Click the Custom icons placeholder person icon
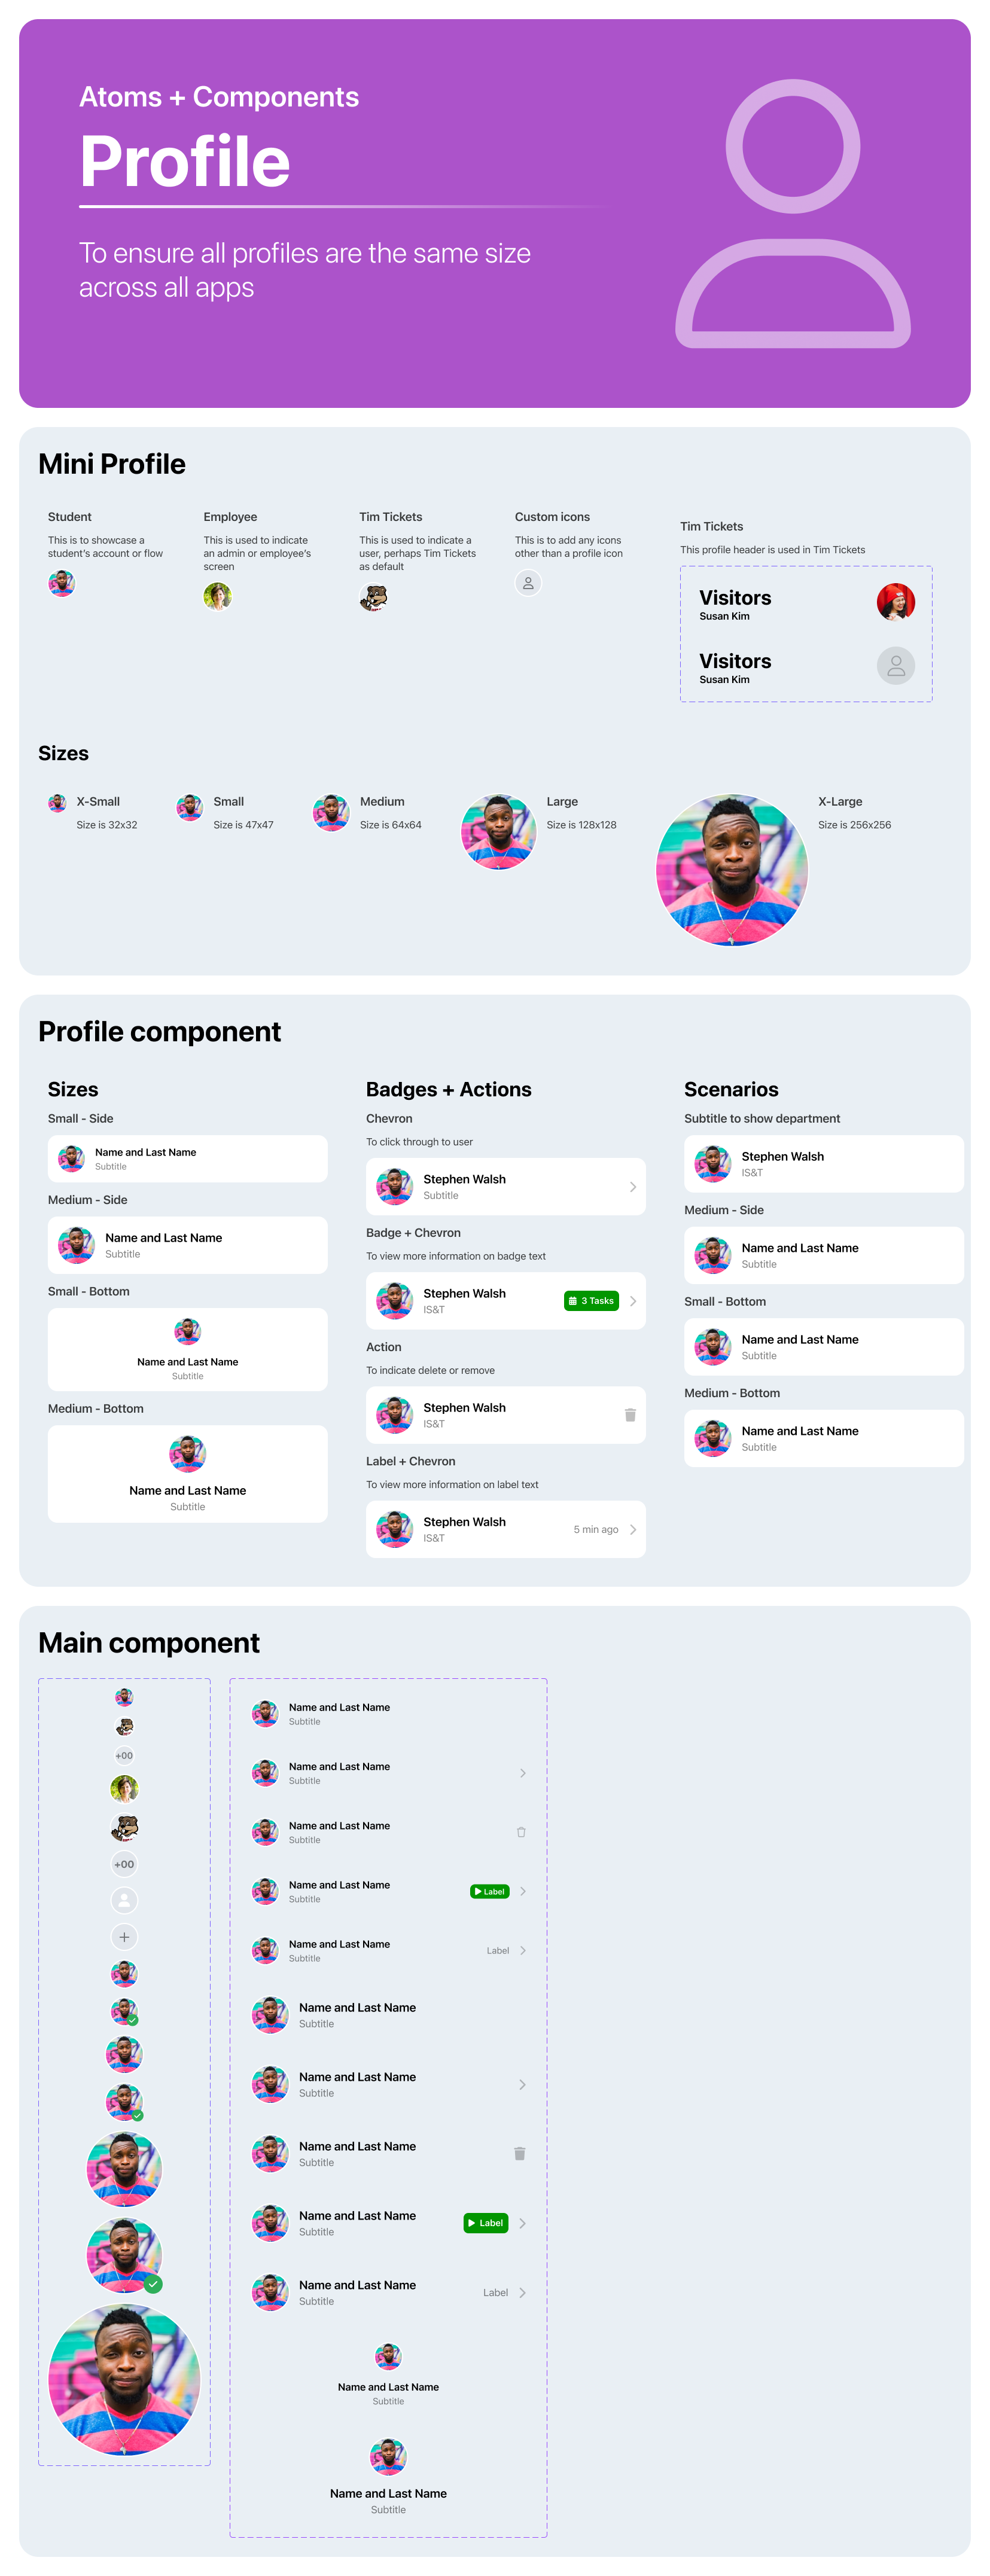Viewport: 990px width, 2576px height. (x=528, y=583)
